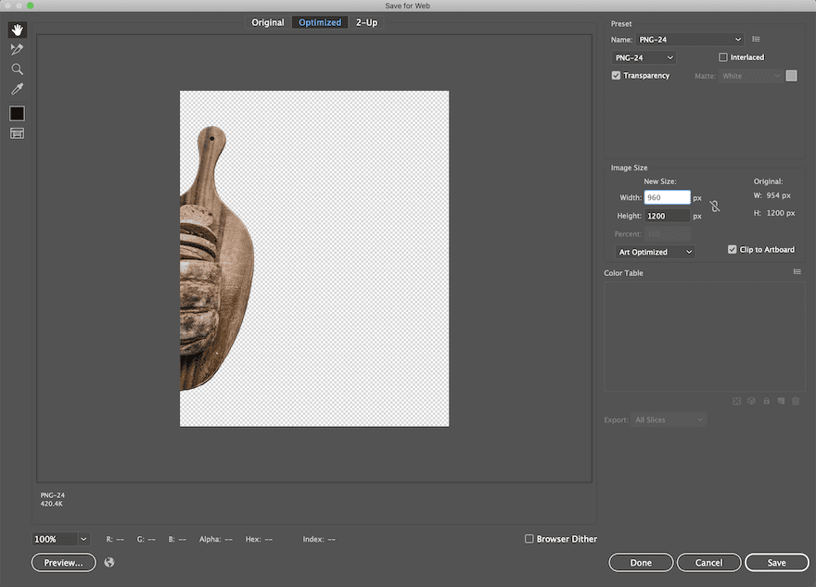The height and width of the screenshot is (587, 816).
Task: Switch to the Original tab
Action: pos(268,22)
